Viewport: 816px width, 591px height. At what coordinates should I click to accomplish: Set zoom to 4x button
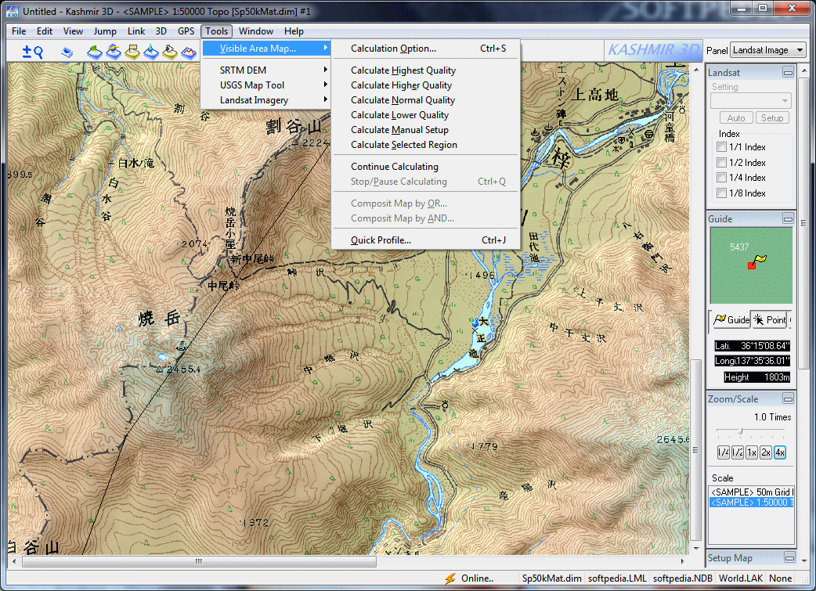[779, 452]
